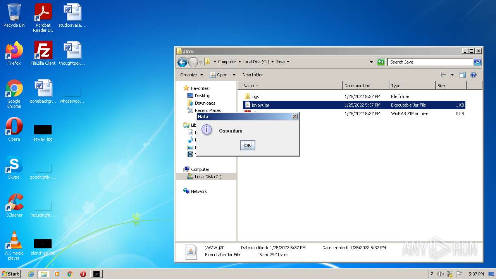Image resolution: width=496 pixels, height=279 pixels.
Task: Sort files by the Name column
Action: 290,86
